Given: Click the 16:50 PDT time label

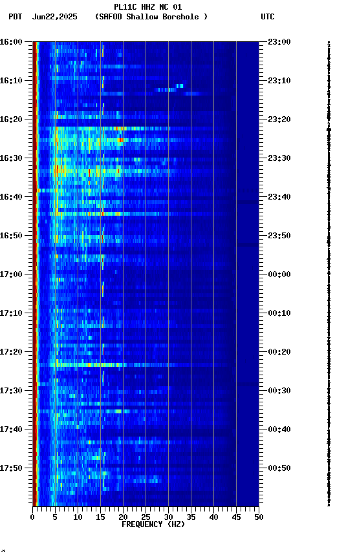Looking at the screenshot, I should 11,236.
